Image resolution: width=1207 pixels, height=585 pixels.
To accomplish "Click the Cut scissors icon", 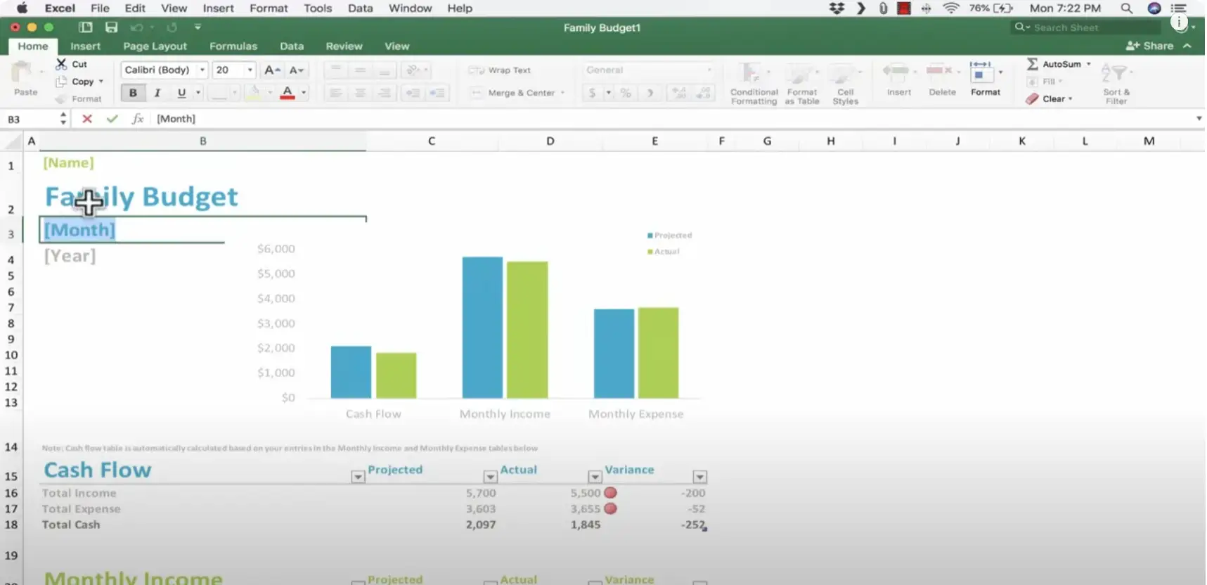I will pos(62,64).
